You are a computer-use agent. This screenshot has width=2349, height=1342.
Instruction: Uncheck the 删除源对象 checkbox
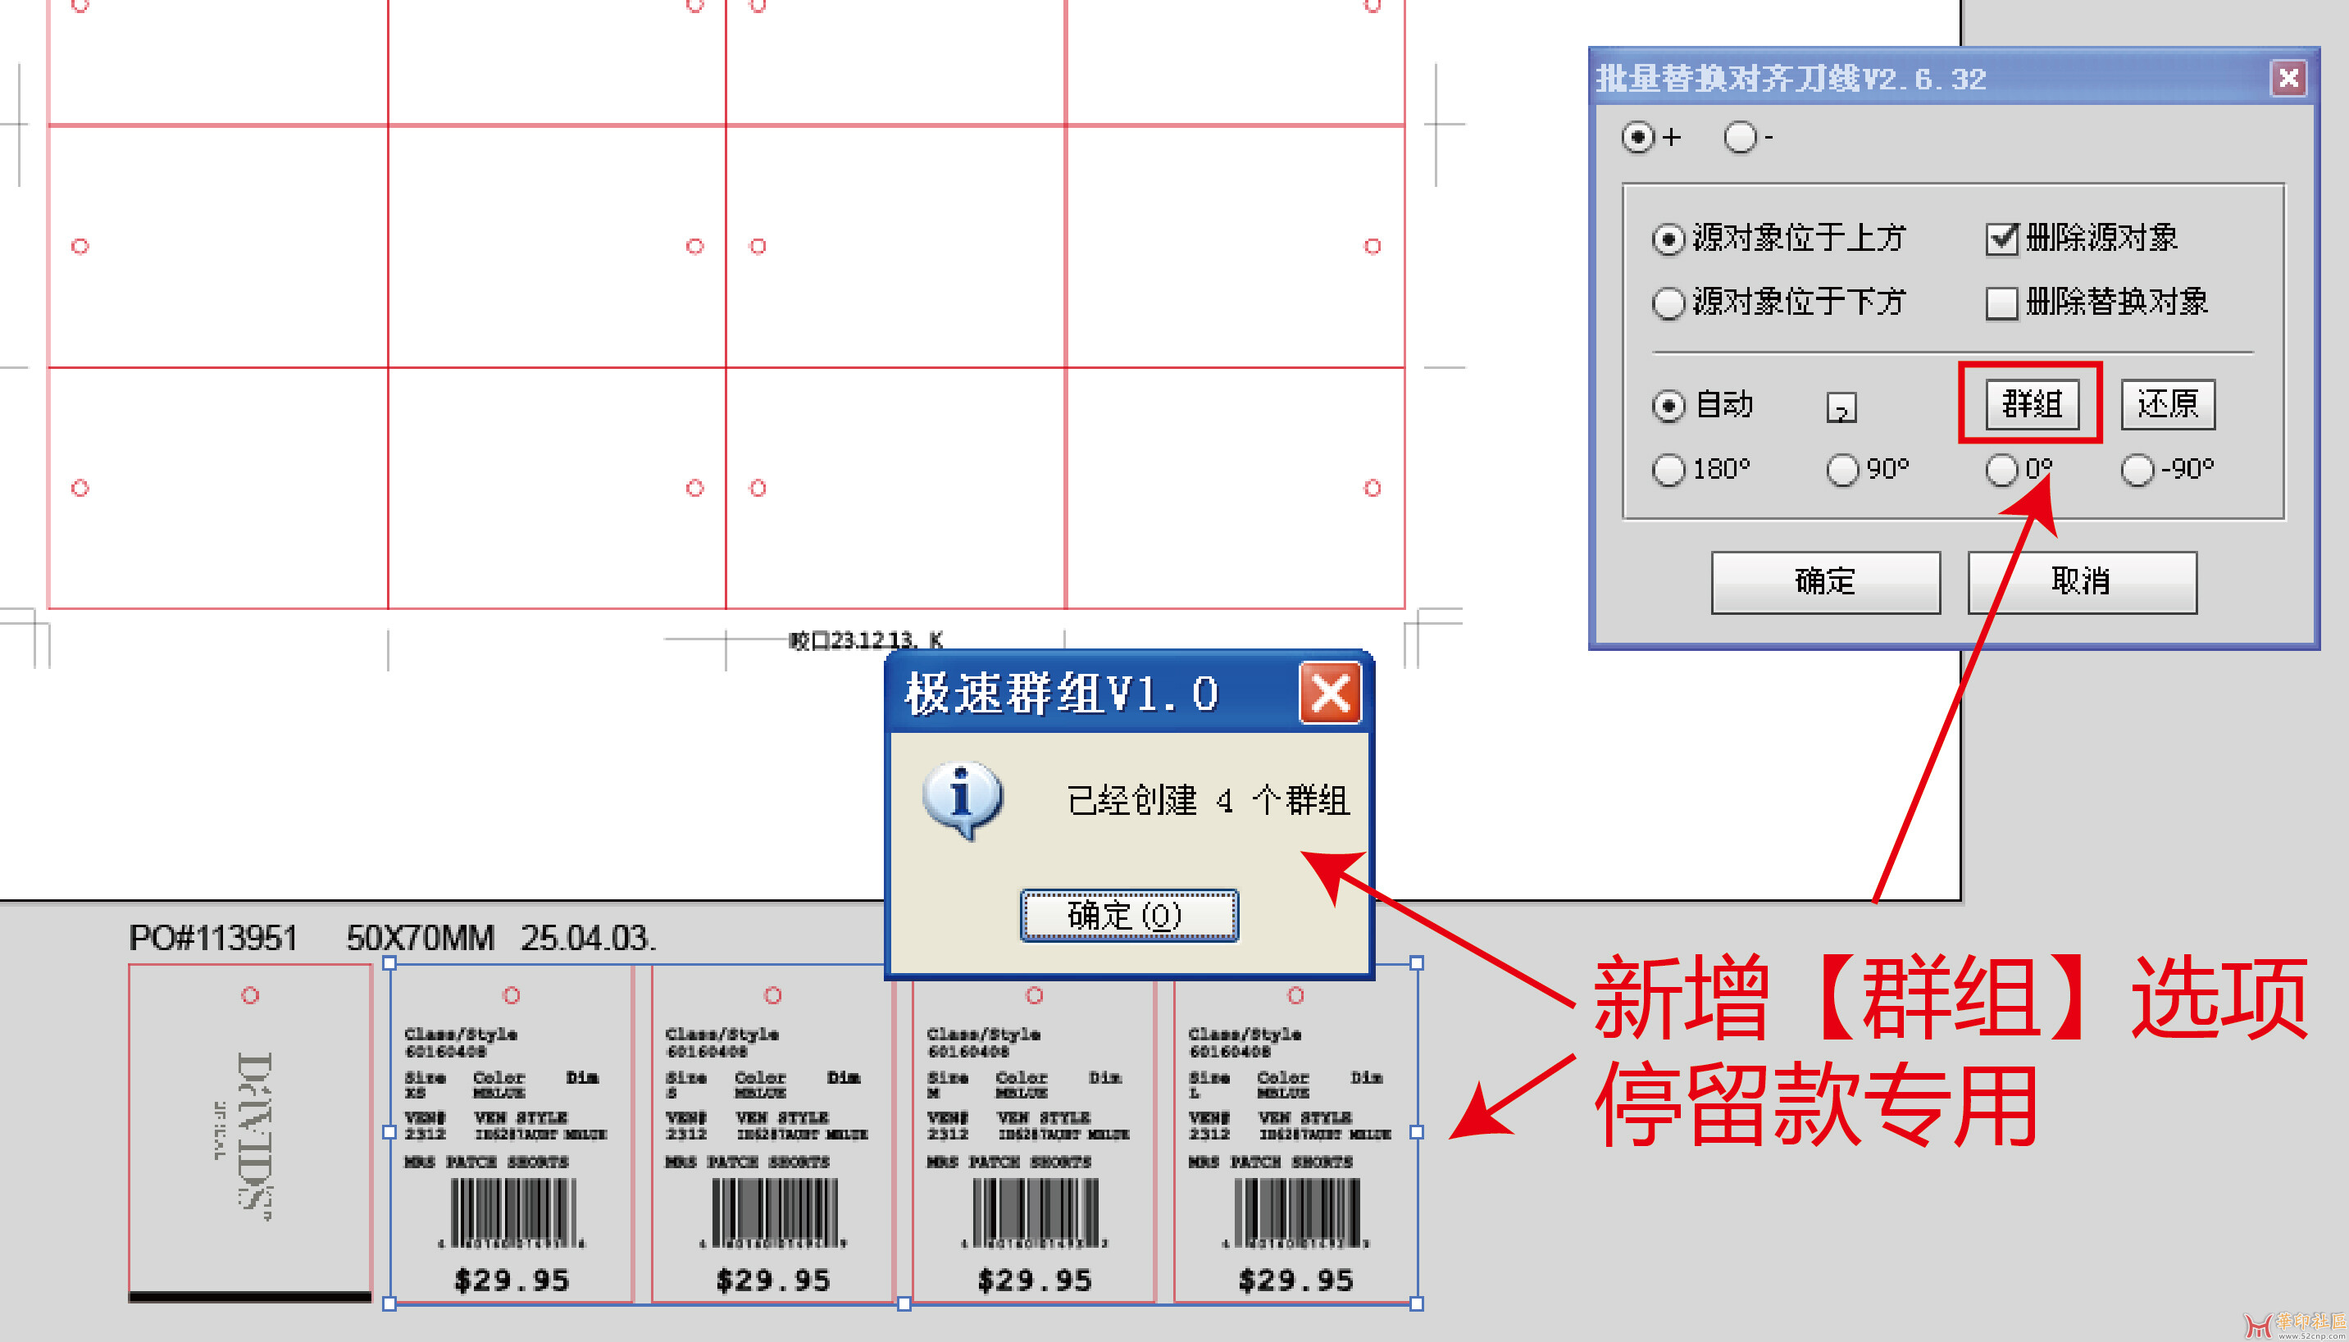(2001, 239)
